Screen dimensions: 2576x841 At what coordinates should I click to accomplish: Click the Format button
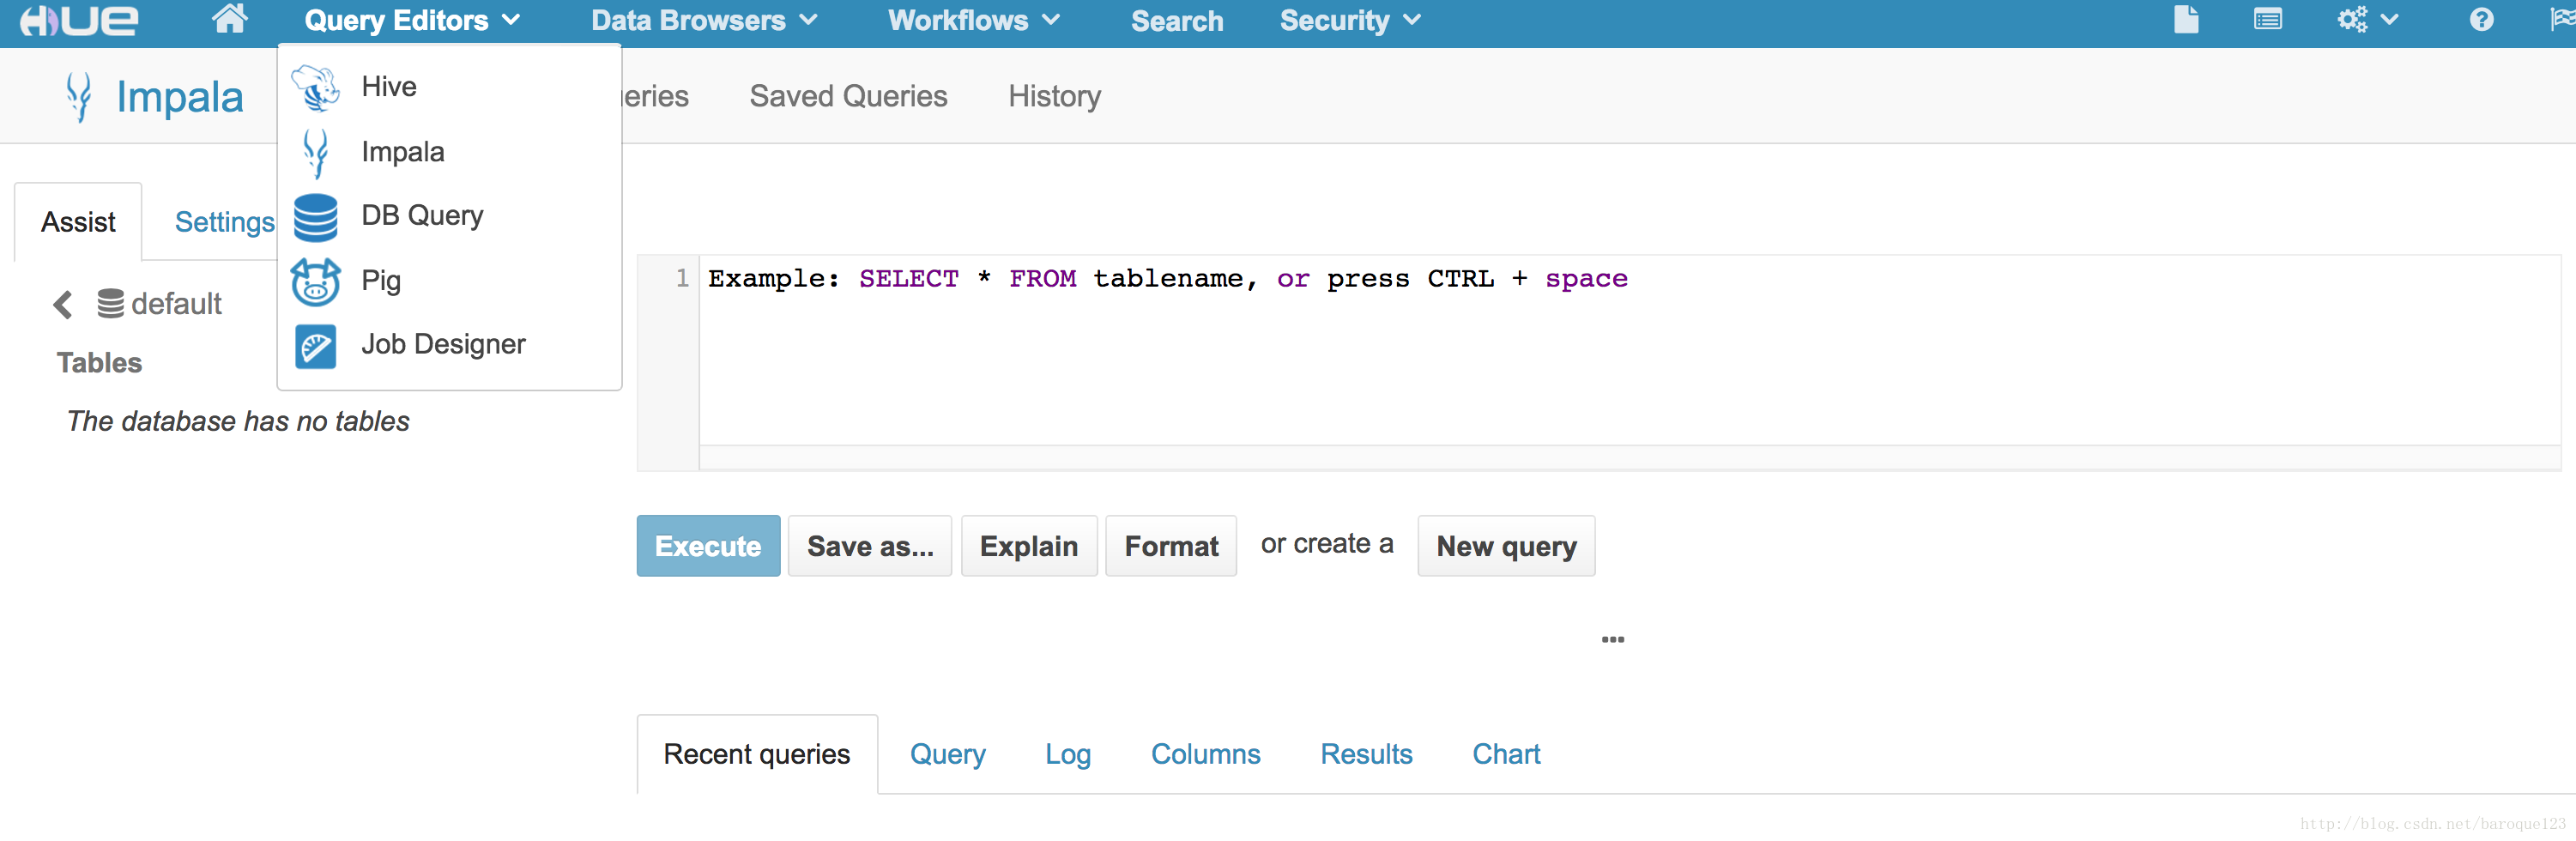tap(1171, 546)
